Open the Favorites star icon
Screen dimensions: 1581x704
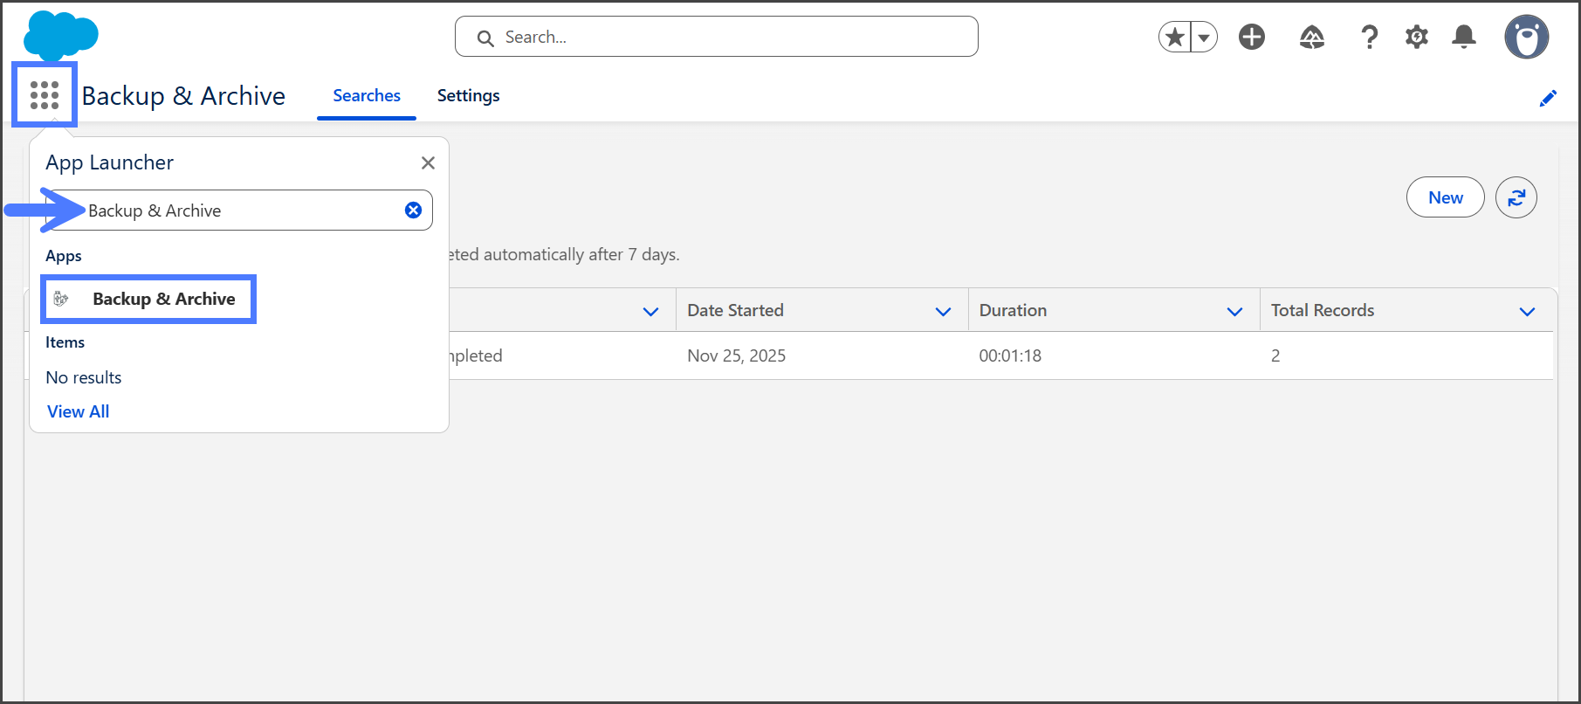point(1175,37)
